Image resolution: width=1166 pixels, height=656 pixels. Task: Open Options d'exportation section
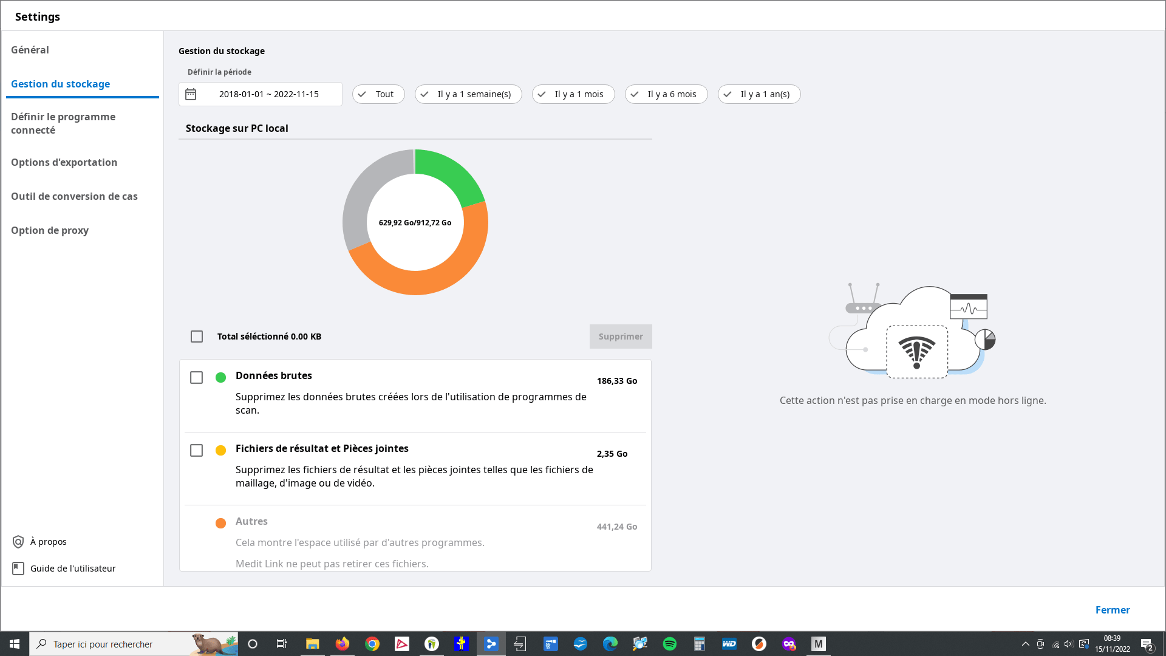64,162
